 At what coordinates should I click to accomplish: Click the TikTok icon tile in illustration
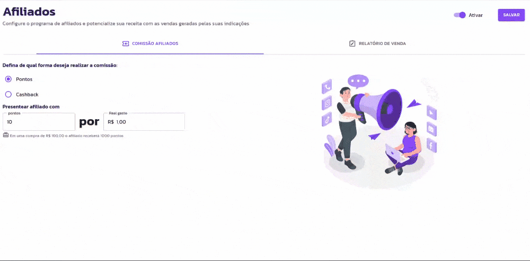coord(327,119)
